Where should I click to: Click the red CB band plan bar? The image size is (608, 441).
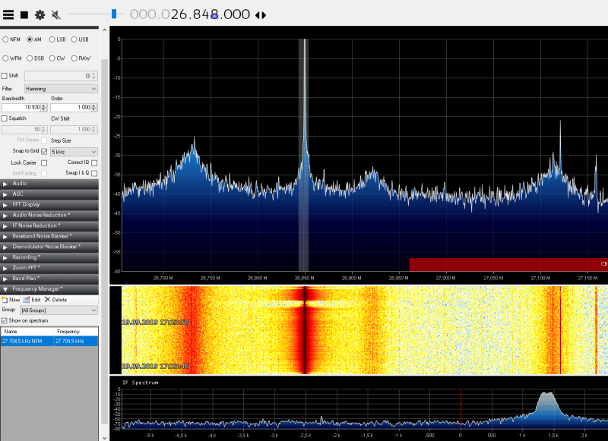pos(508,264)
